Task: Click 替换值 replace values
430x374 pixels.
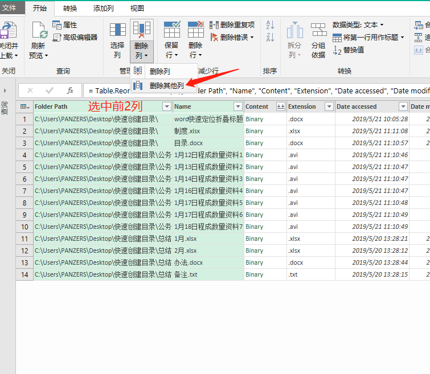Action: [349, 50]
